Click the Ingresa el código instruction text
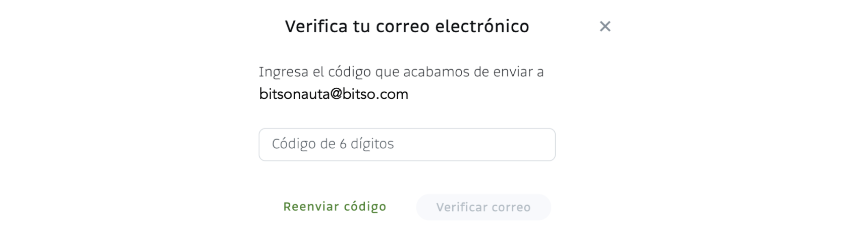Viewport: 865px width, 241px height. [x=401, y=72]
